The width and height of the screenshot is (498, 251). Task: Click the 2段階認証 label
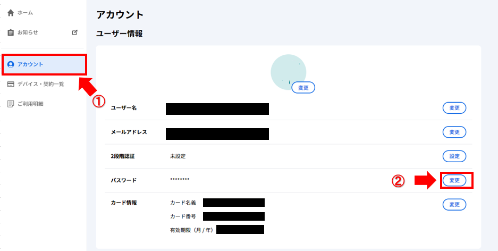pyautogui.click(x=123, y=156)
